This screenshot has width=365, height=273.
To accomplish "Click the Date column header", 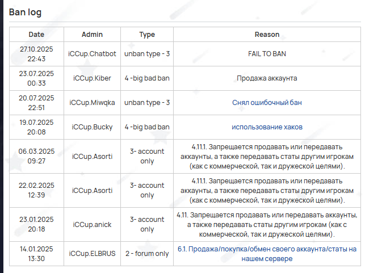I will pyautogui.click(x=36, y=35).
